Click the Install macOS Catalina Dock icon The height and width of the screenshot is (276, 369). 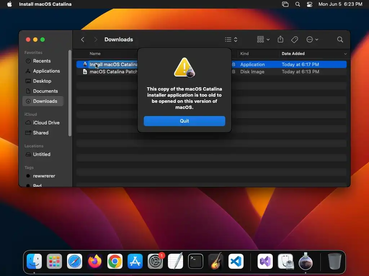(306, 261)
